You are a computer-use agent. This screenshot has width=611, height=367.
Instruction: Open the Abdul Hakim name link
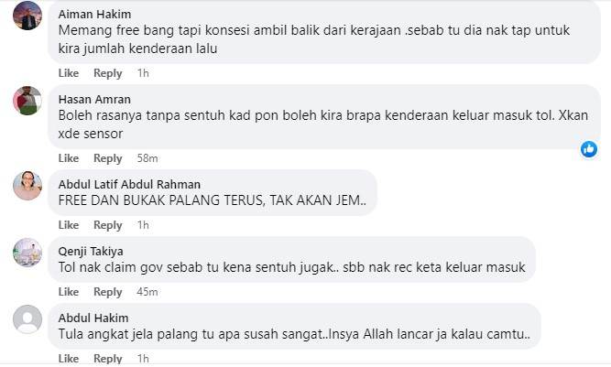(x=93, y=318)
